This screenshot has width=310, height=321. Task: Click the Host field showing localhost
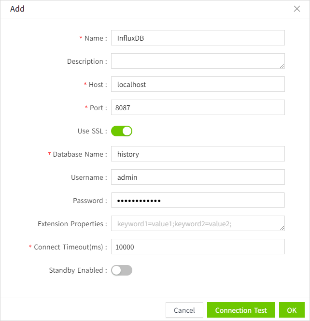tap(197, 84)
